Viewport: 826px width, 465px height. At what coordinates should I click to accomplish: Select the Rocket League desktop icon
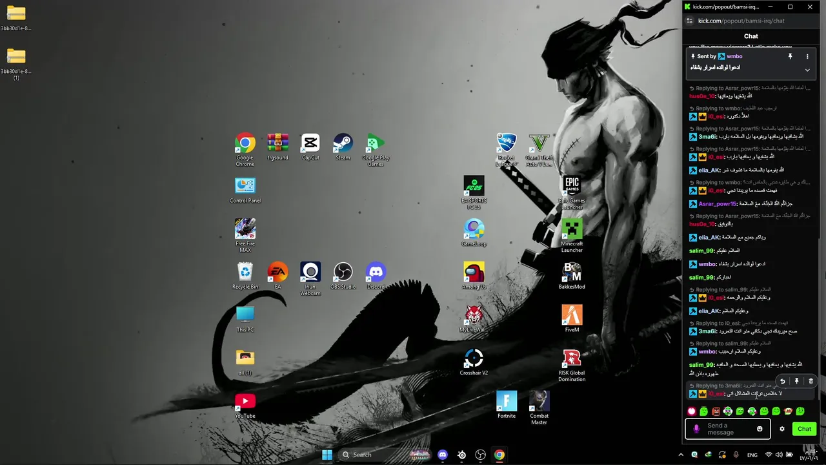coord(507,149)
